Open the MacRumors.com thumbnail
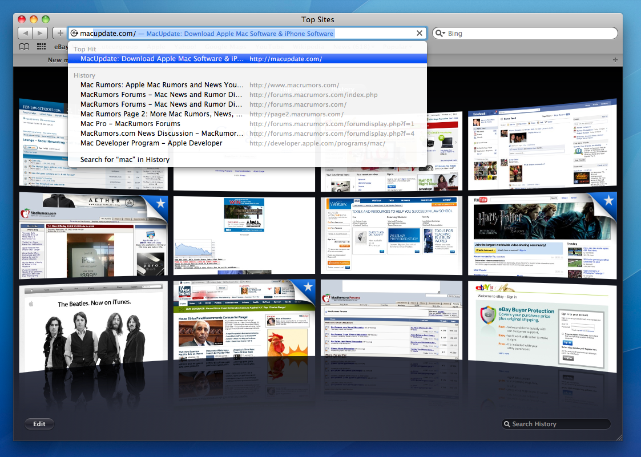Screen dimensions: 641x457 pyautogui.click(x=93, y=236)
